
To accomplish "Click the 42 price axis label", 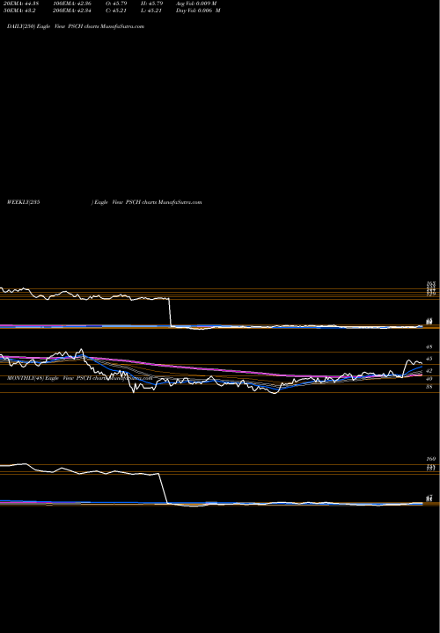I will click(430, 371).
